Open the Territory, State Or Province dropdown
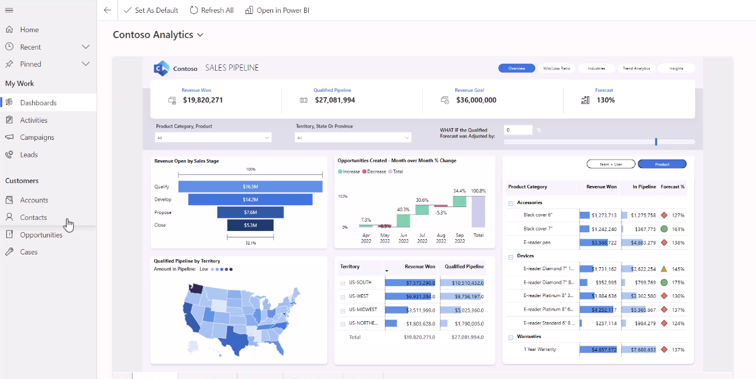This screenshot has width=756, height=379. tap(353, 137)
